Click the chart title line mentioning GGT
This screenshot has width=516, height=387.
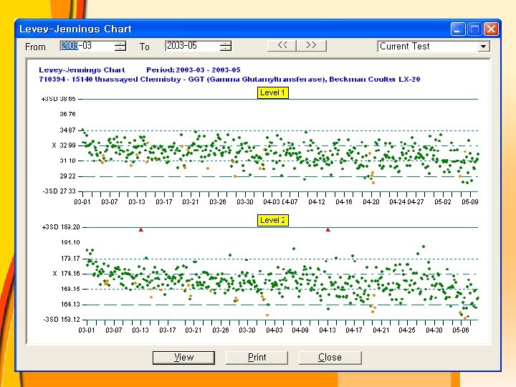click(x=229, y=80)
